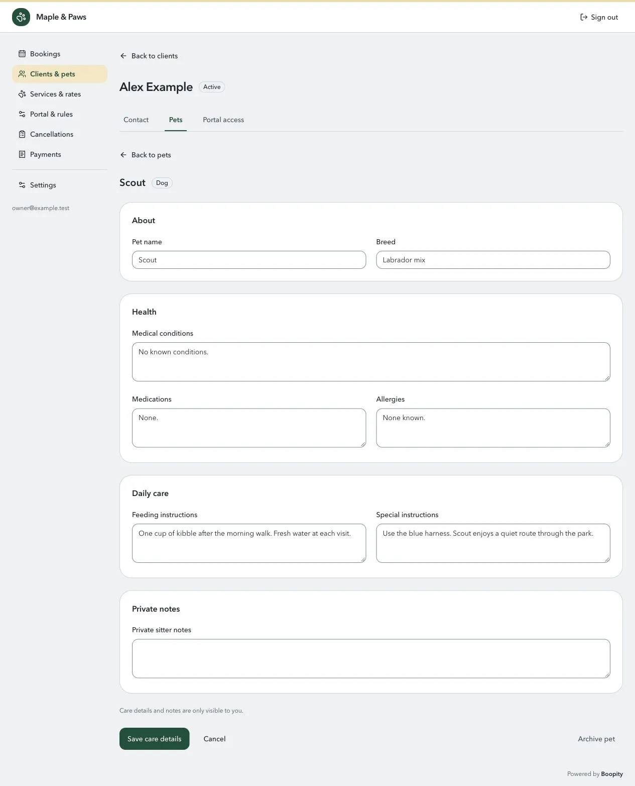
Task: Click the Scout pet heading
Action: (x=133, y=183)
